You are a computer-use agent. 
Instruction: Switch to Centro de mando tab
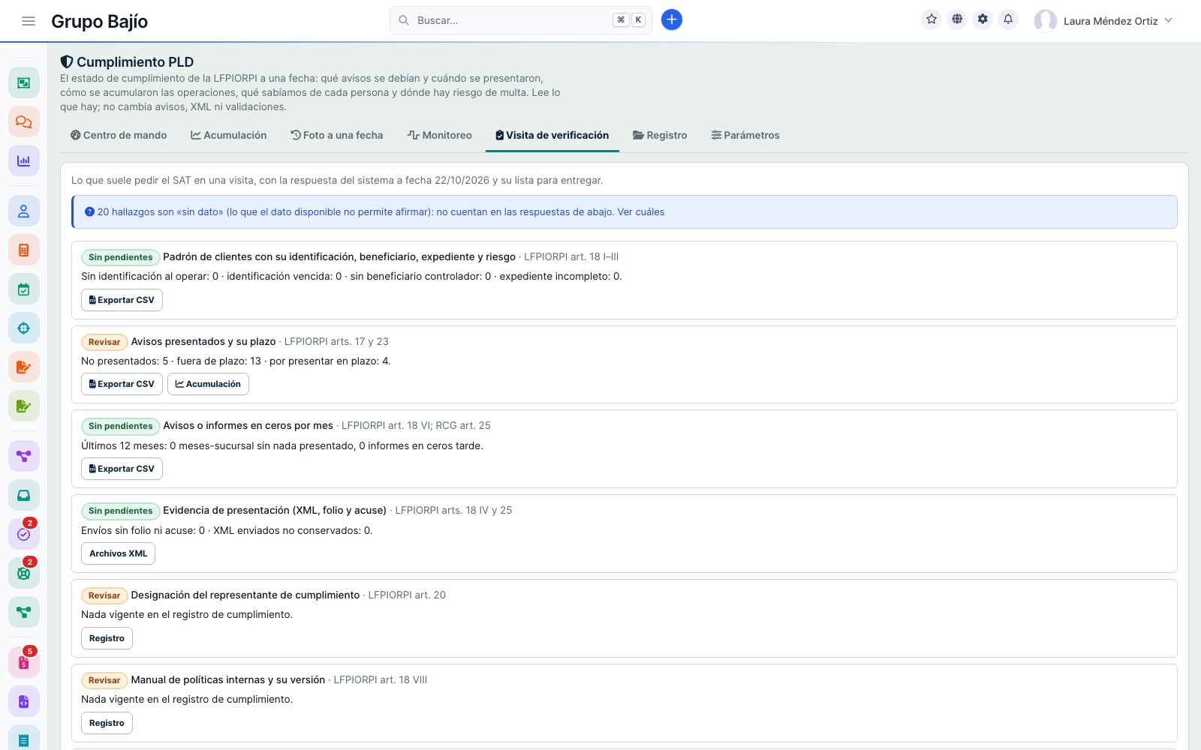coord(119,135)
